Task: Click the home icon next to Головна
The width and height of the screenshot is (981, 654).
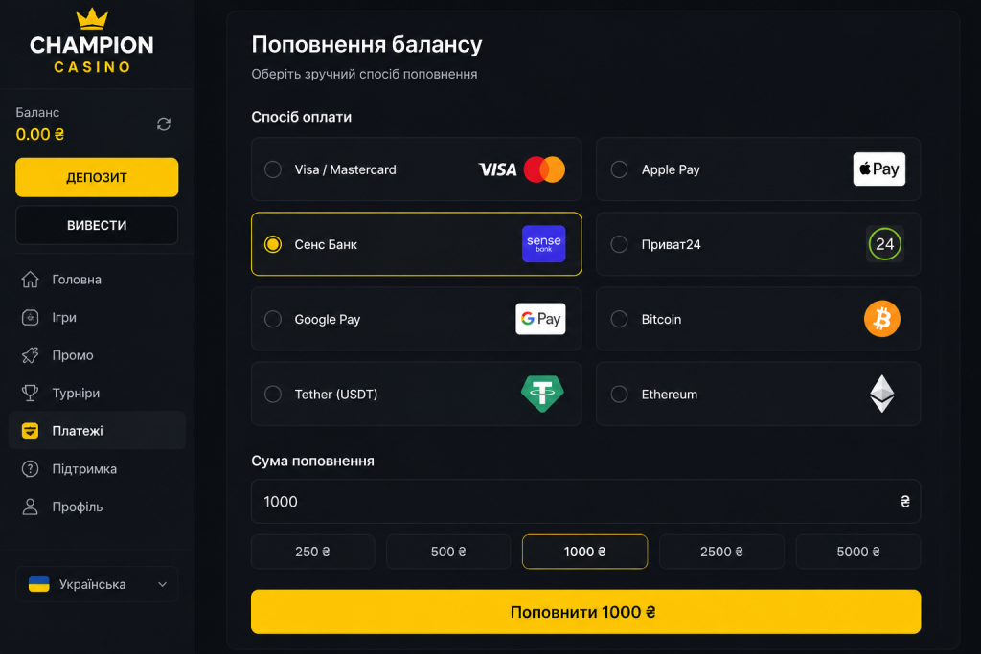Action: point(30,280)
